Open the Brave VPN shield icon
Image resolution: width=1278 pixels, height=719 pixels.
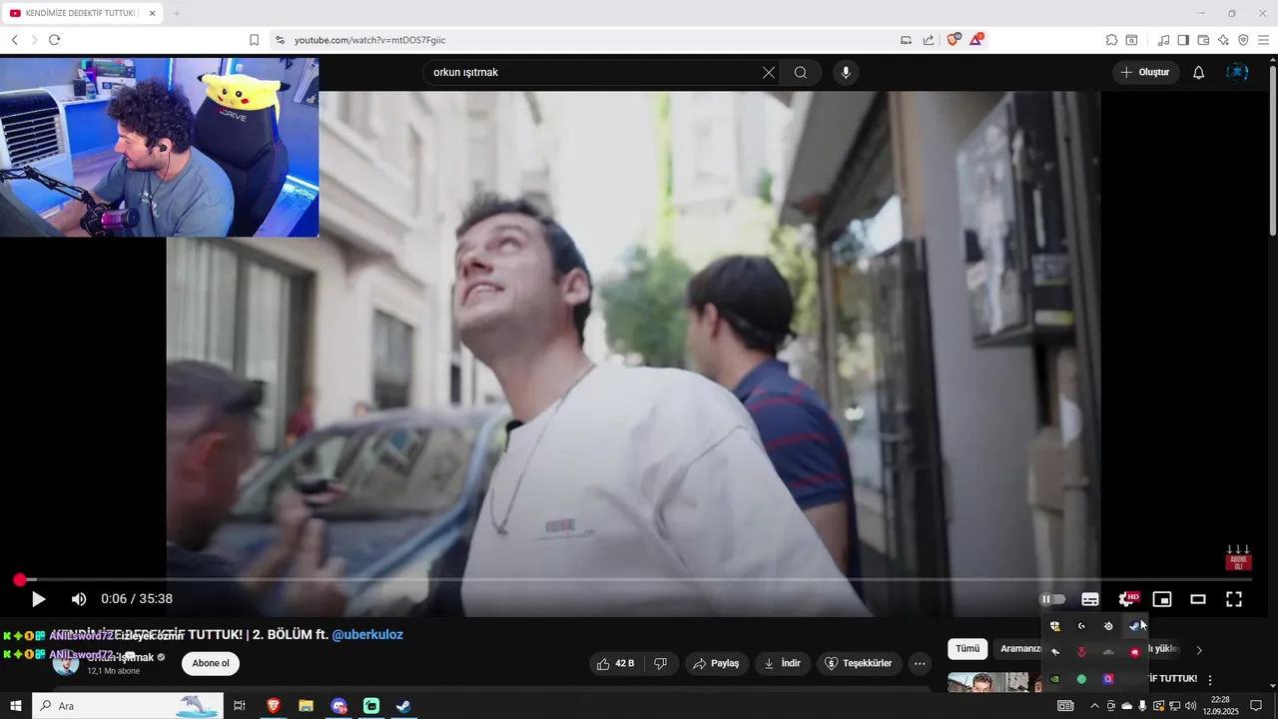tap(1243, 40)
